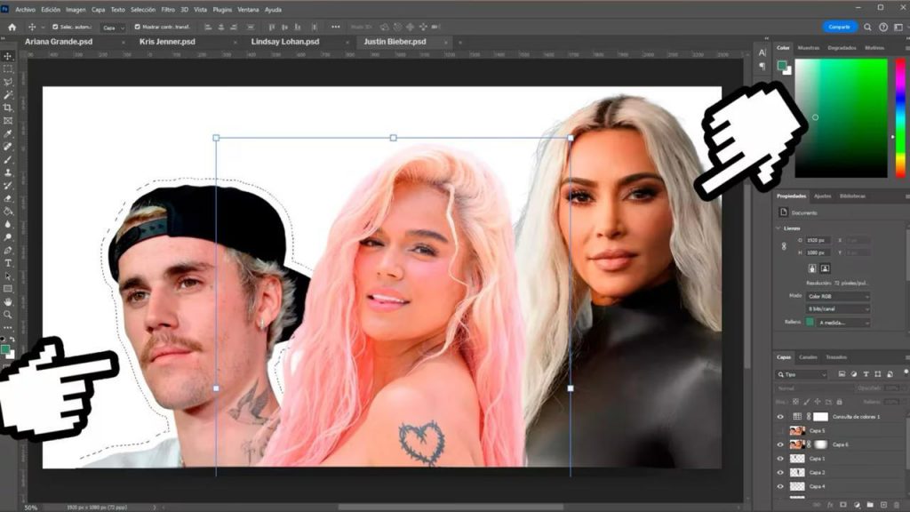Choose the Hand tool

point(8,301)
